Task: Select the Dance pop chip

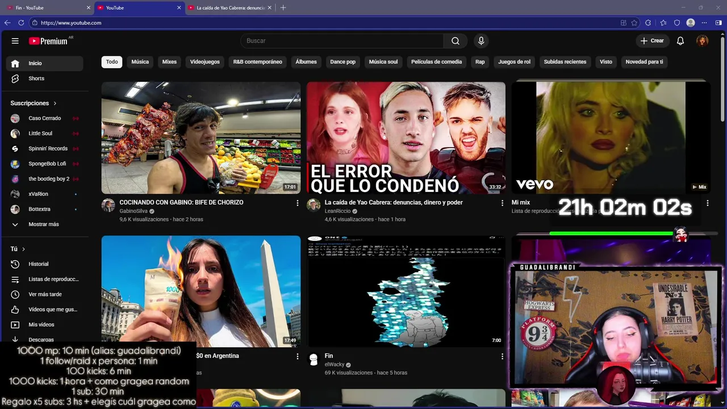Action: 343,62
